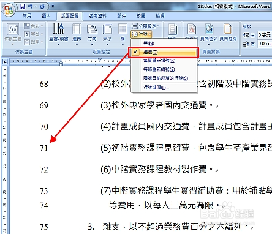Click the ruler tab-stop selector button
Screen dimensions: 272x234
[6, 61]
